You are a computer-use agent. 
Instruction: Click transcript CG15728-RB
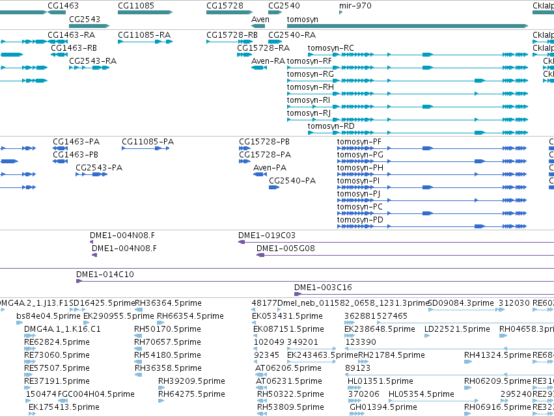point(229,42)
